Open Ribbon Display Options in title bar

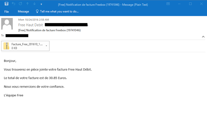168,4
